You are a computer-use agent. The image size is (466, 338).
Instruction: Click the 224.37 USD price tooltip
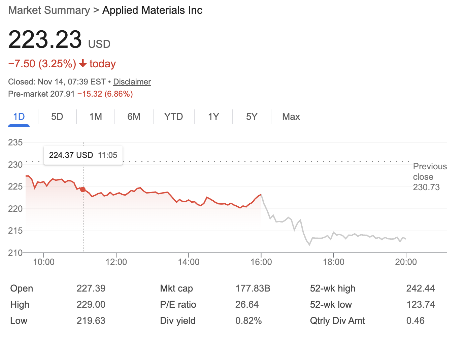[83, 155]
